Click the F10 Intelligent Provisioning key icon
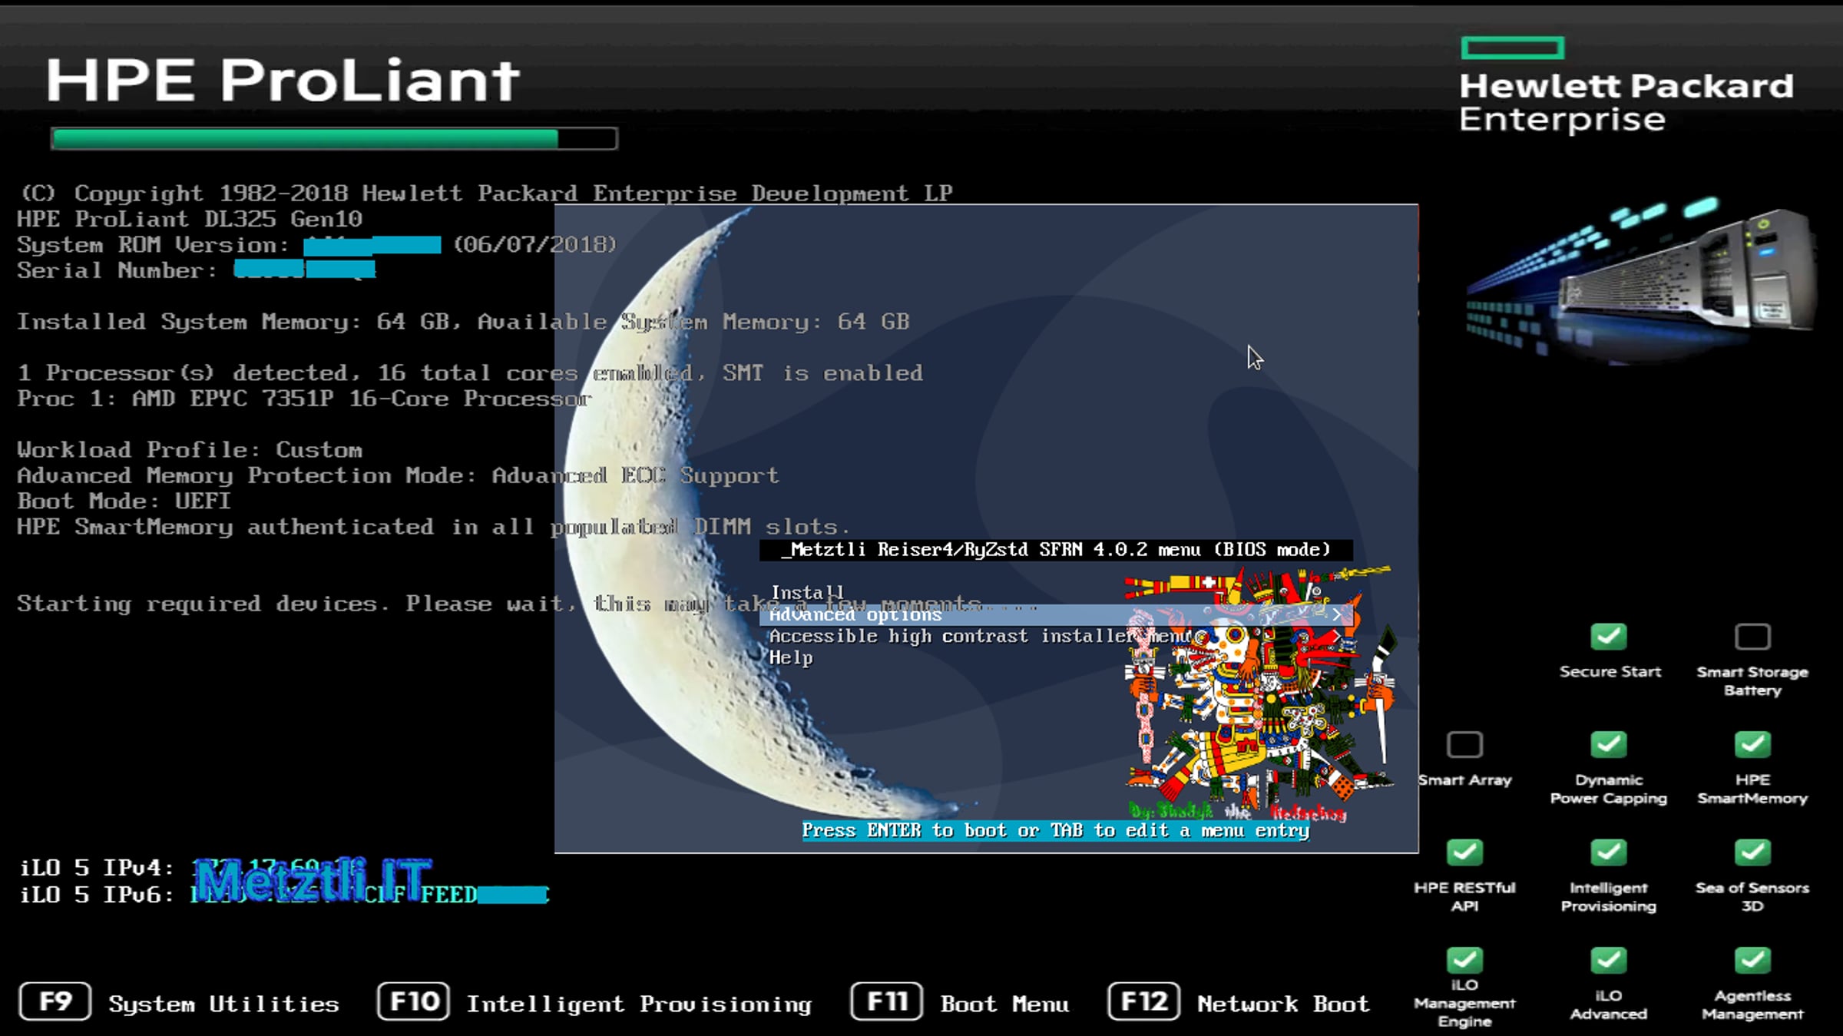 [x=413, y=1001]
